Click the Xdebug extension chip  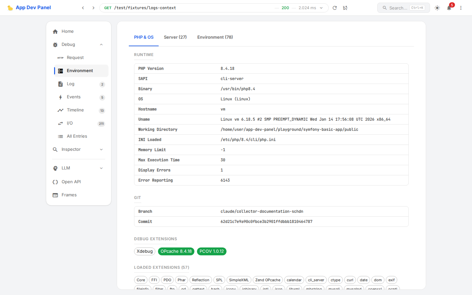click(x=145, y=251)
